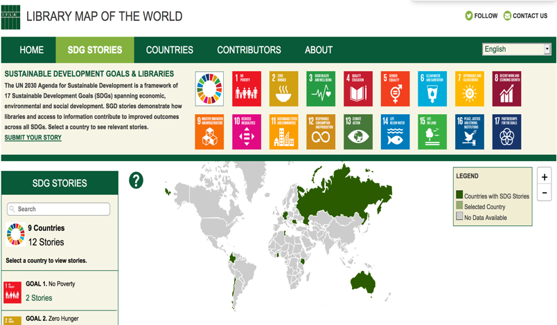Select Goal 3 Good Health and Well-being tile
This screenshot has width=557, height=325.
321,89
